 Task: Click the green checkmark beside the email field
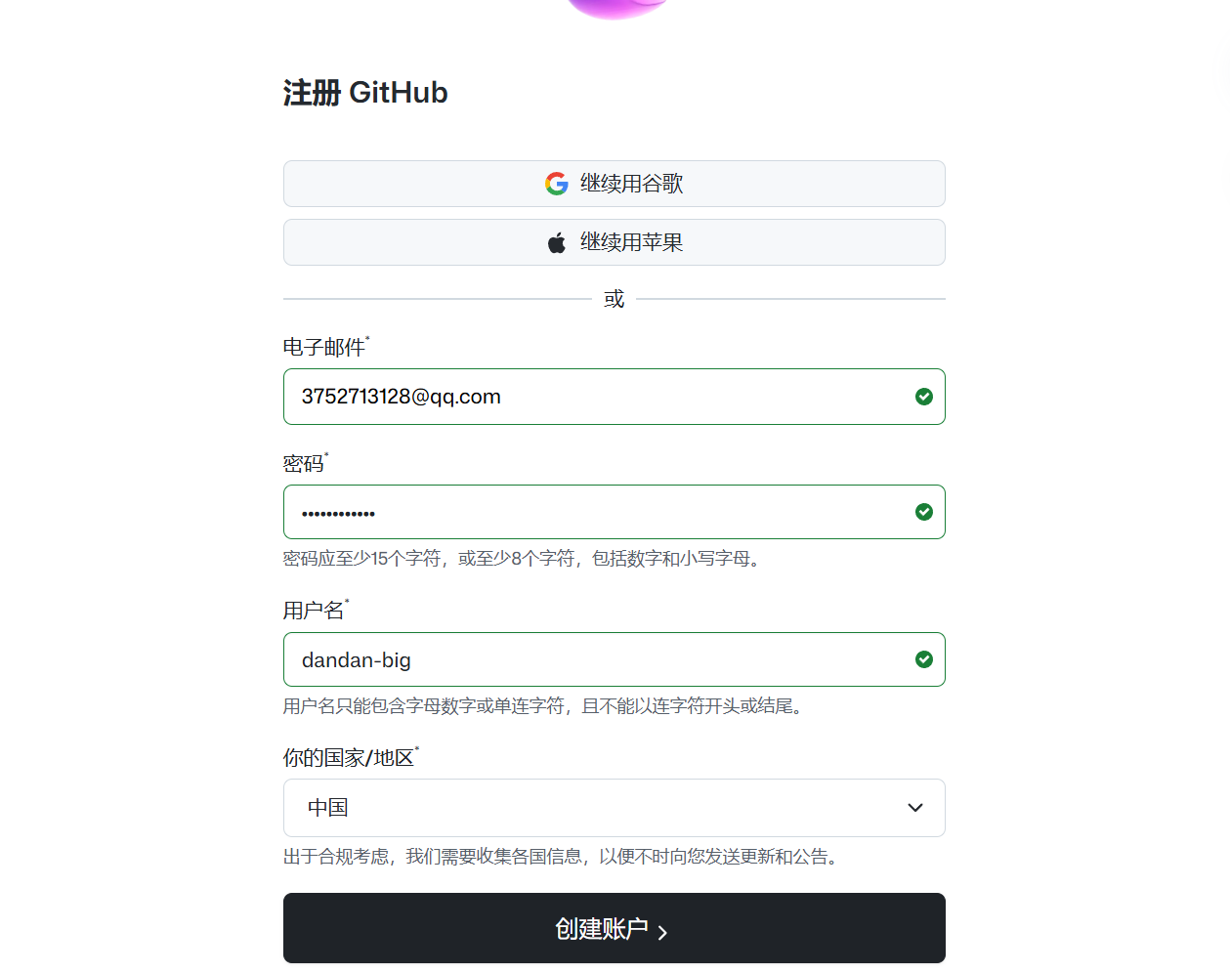pos(924,397)
